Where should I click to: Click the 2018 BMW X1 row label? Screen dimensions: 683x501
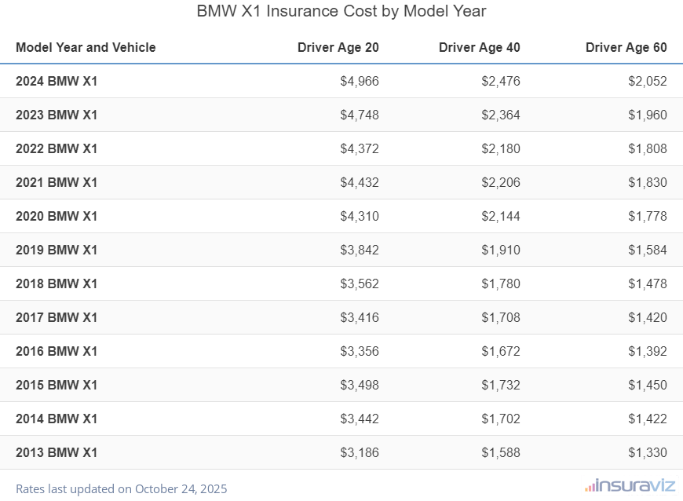(57, 283)
